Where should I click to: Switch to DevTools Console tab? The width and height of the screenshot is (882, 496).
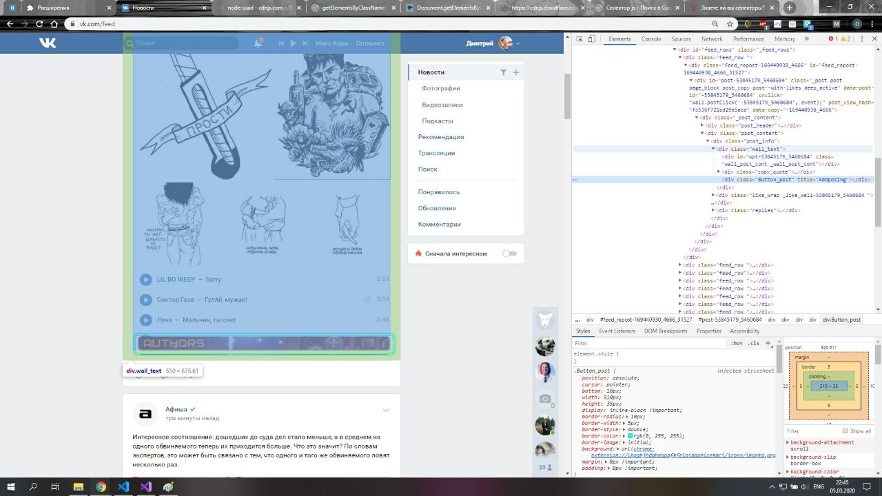click(651, 39)
